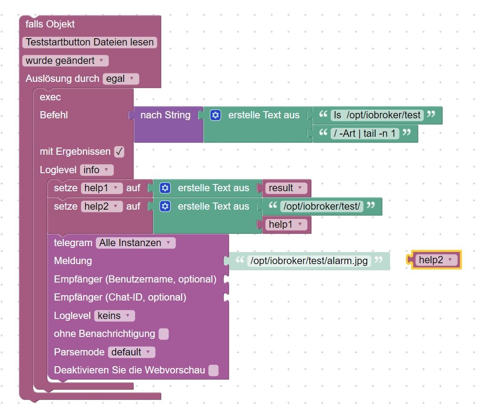Enable 'ohne Benachrichtigung' checkbox
This screenshot has width=481, height=413.
163,334
